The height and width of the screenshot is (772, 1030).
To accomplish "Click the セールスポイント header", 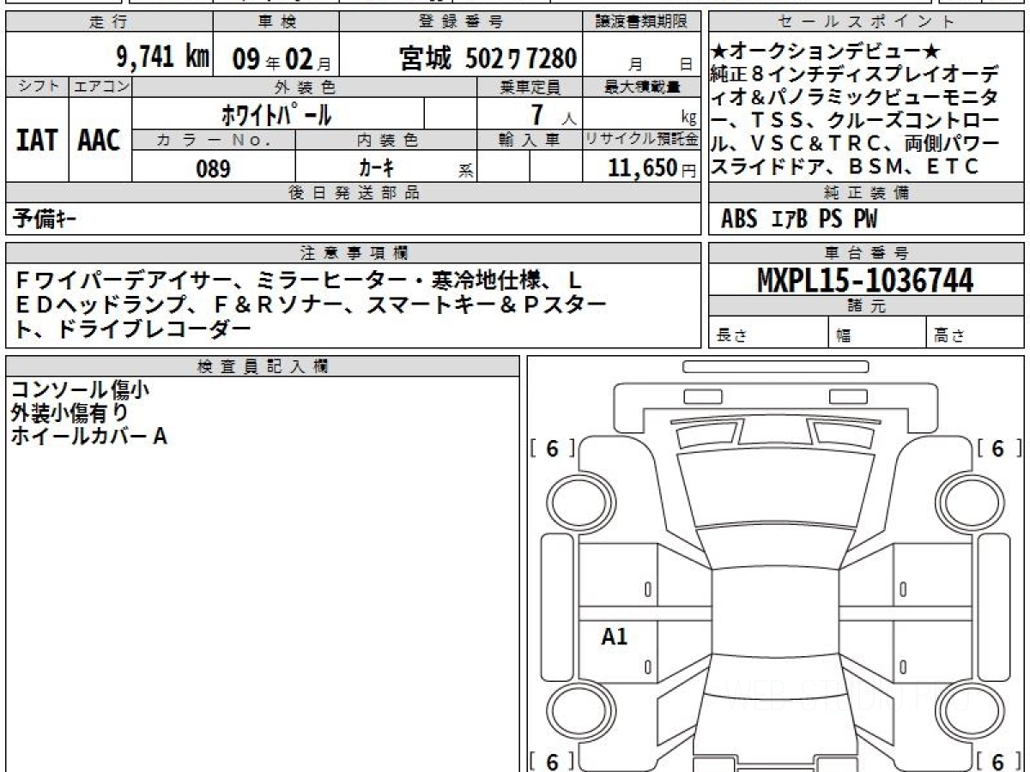I will click(x=865, y=21).
